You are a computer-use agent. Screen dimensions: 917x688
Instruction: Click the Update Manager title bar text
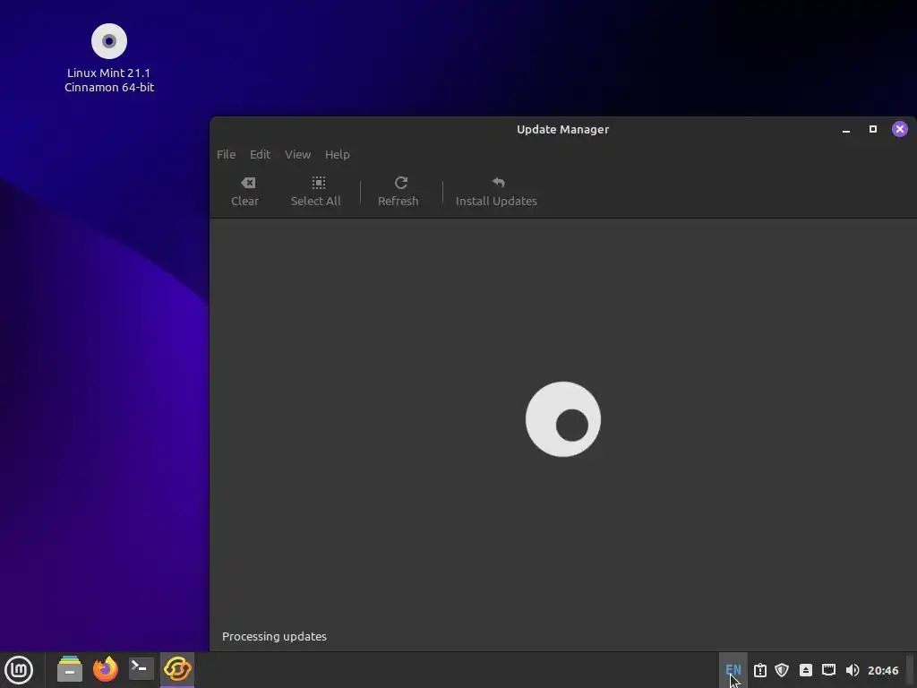point(562,129)
